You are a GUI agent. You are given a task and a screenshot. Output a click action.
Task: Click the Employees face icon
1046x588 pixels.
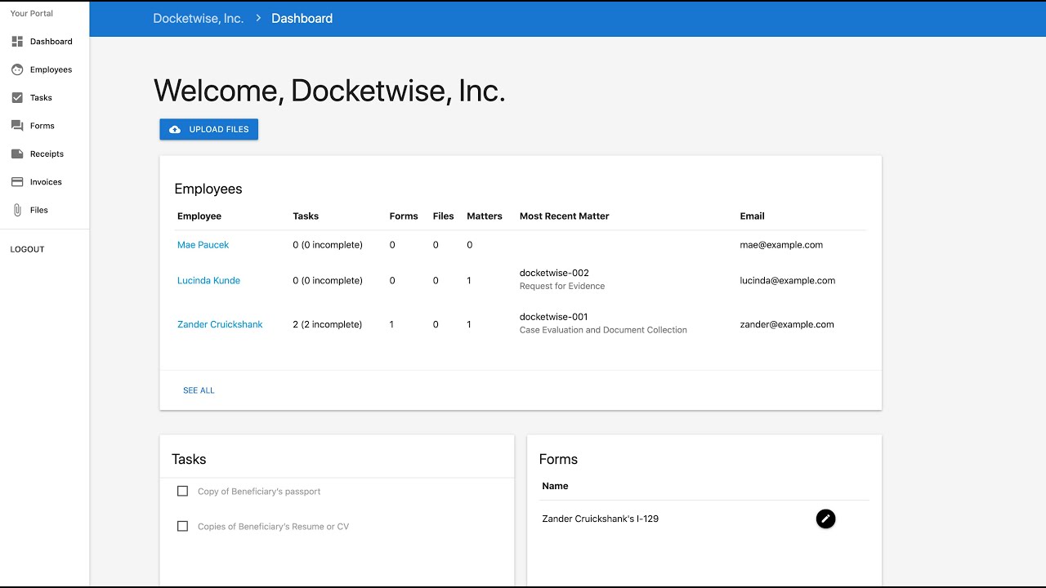[17, 69]
